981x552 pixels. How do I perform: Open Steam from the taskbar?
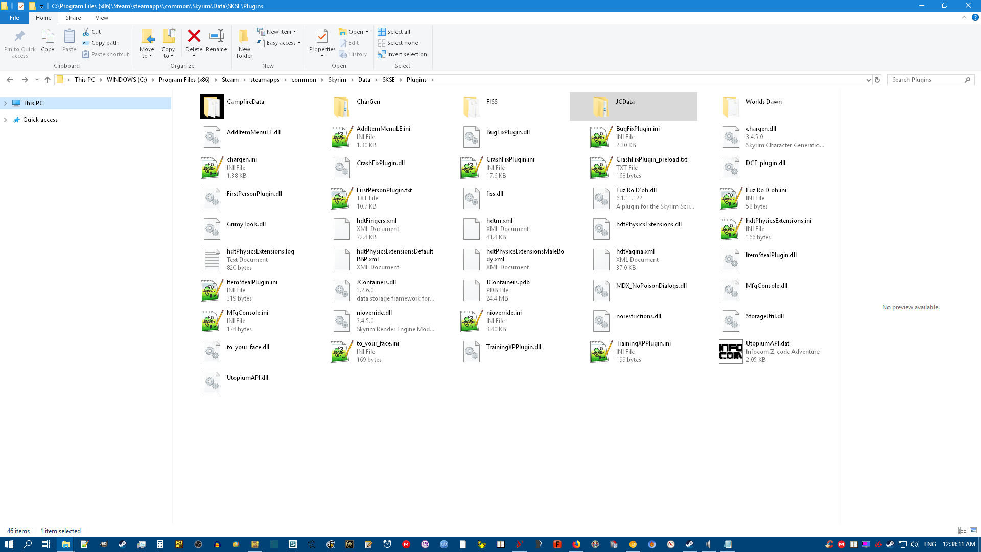coord(122,544)
